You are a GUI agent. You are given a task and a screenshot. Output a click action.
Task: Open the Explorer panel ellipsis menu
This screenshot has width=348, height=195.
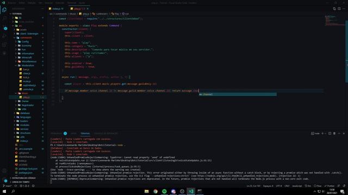(42, 9)
